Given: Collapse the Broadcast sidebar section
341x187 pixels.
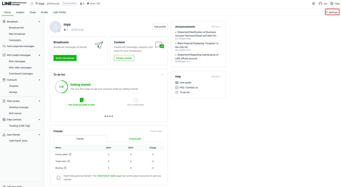Looking at the screenshot, I should 39,22.
